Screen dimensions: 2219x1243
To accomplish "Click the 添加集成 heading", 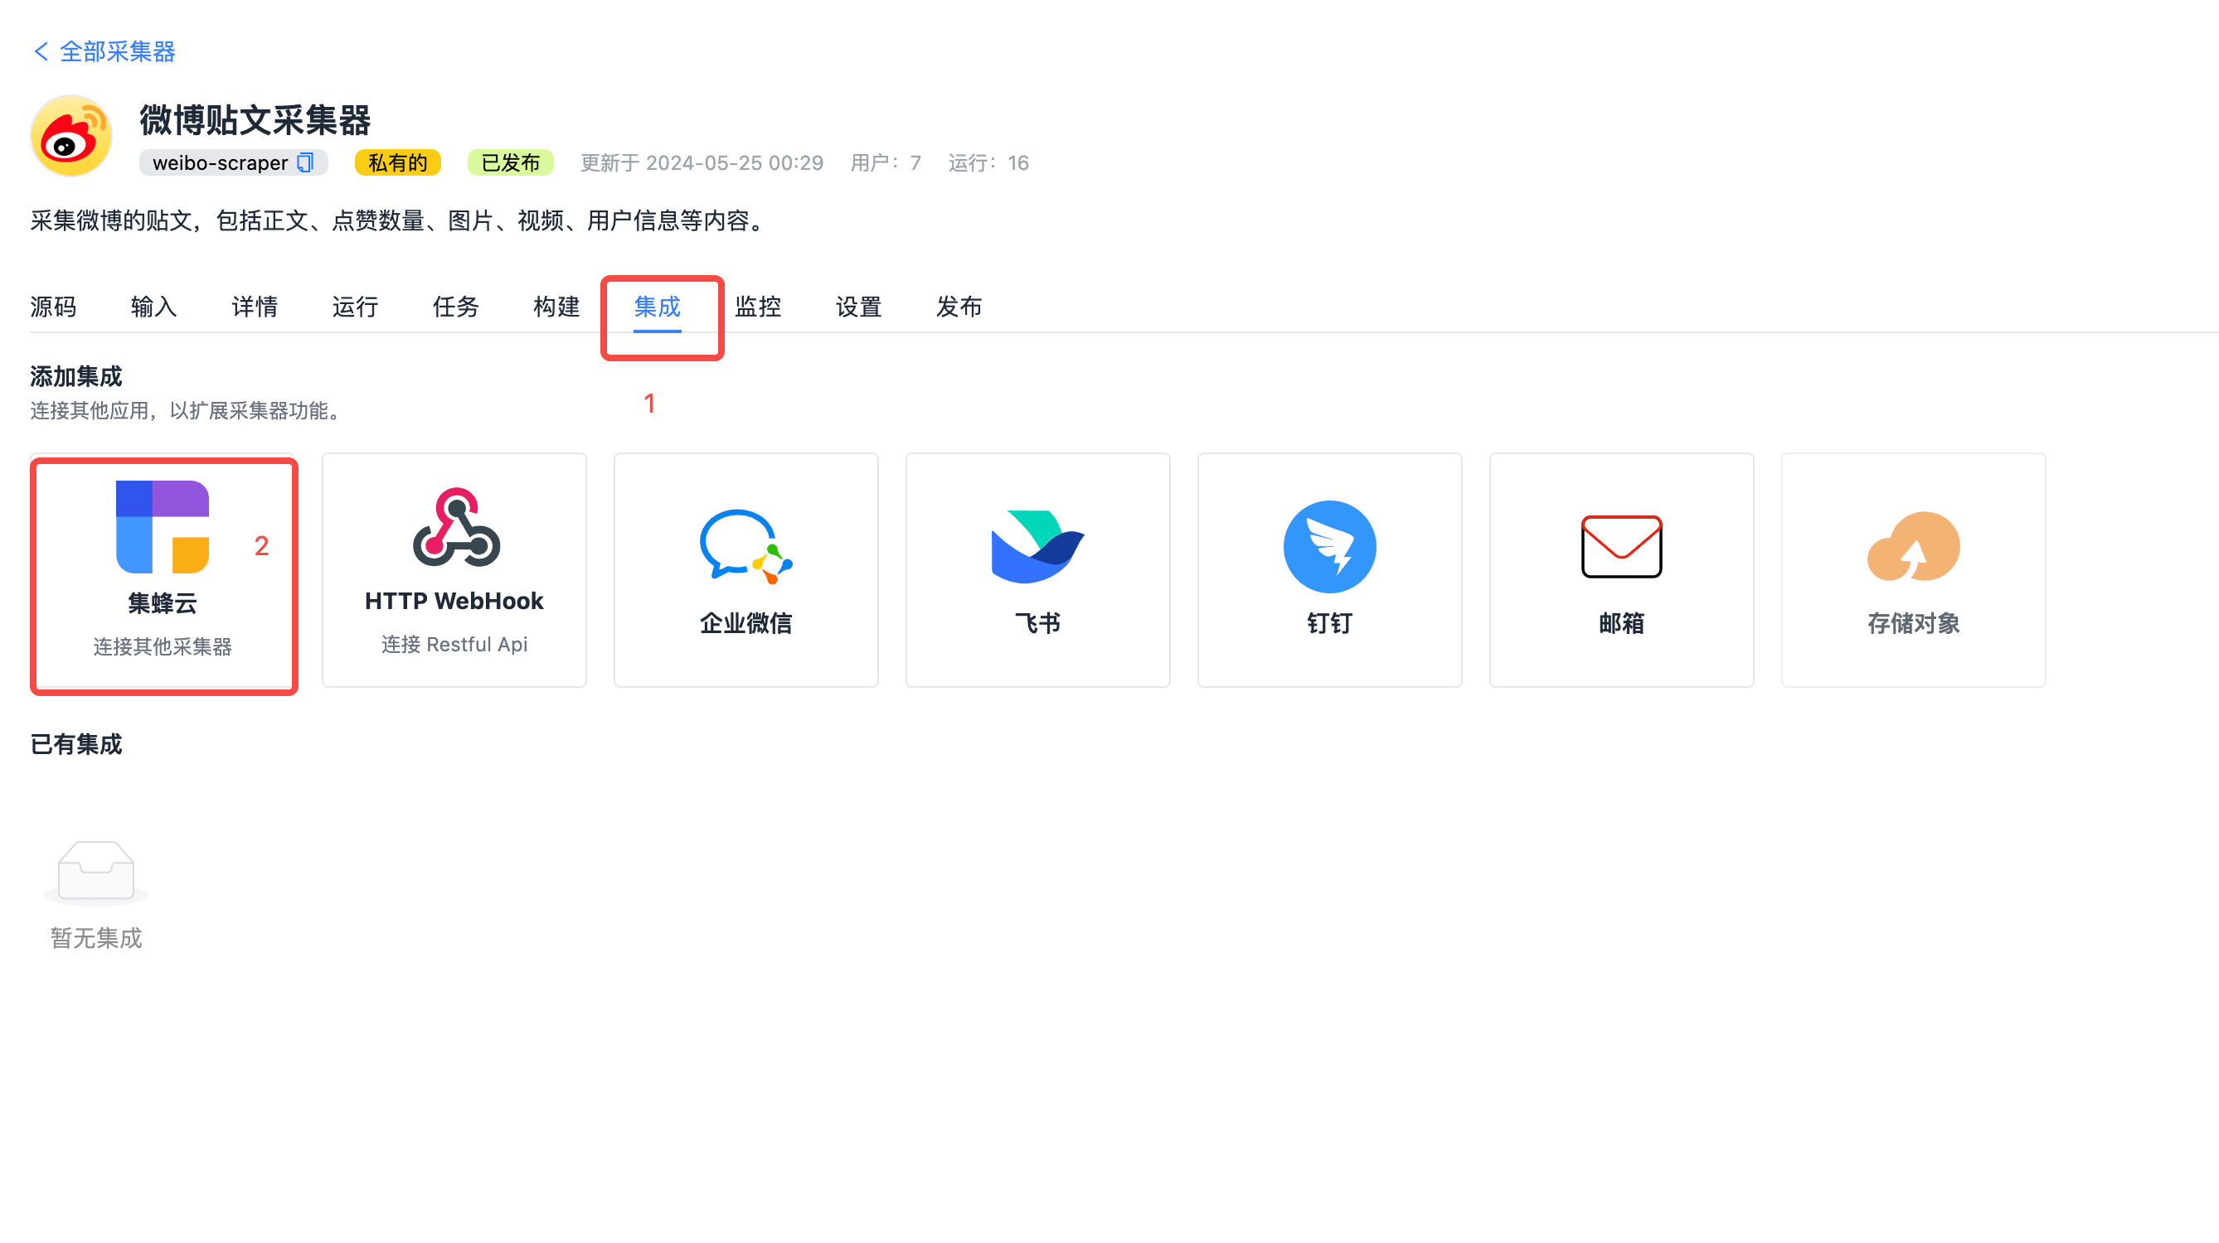I will coord(76,376).
